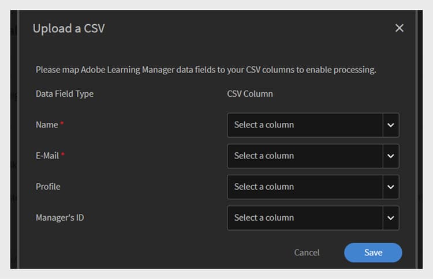Click the chevron arrow for E-Mail row
The width and height of the screenshot is (433, 279).
coord(391,156)
